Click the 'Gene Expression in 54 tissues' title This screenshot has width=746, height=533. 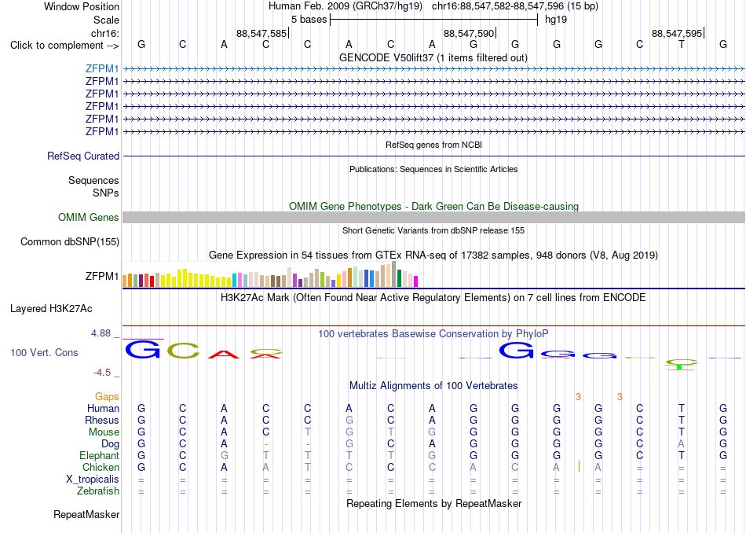433,255
